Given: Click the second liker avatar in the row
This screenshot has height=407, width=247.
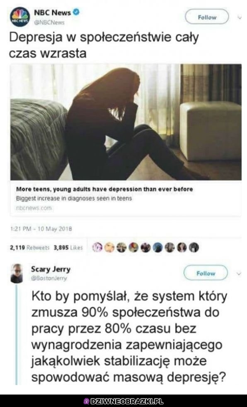Looking at the screenshot, I should click(110, 248).
